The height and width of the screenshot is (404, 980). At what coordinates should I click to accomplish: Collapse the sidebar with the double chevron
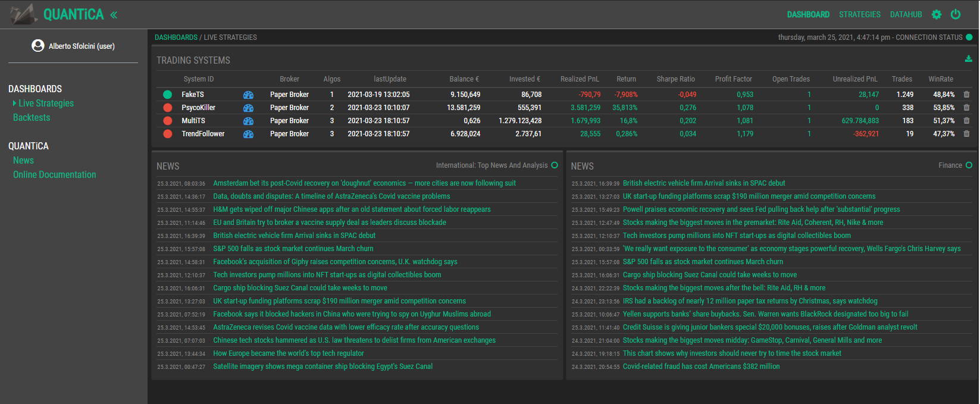(114, 15)
